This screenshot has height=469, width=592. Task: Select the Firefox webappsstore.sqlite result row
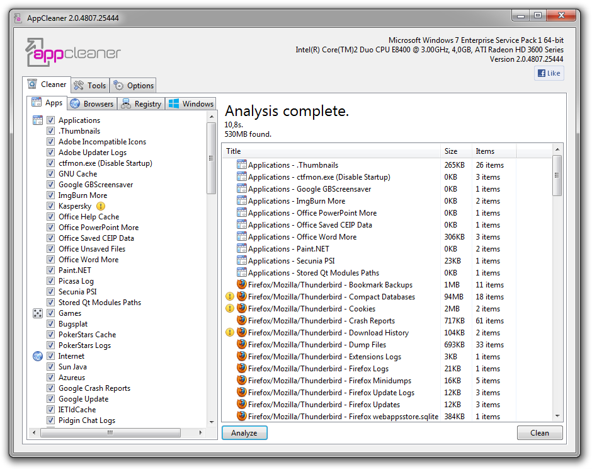(387, 417)
